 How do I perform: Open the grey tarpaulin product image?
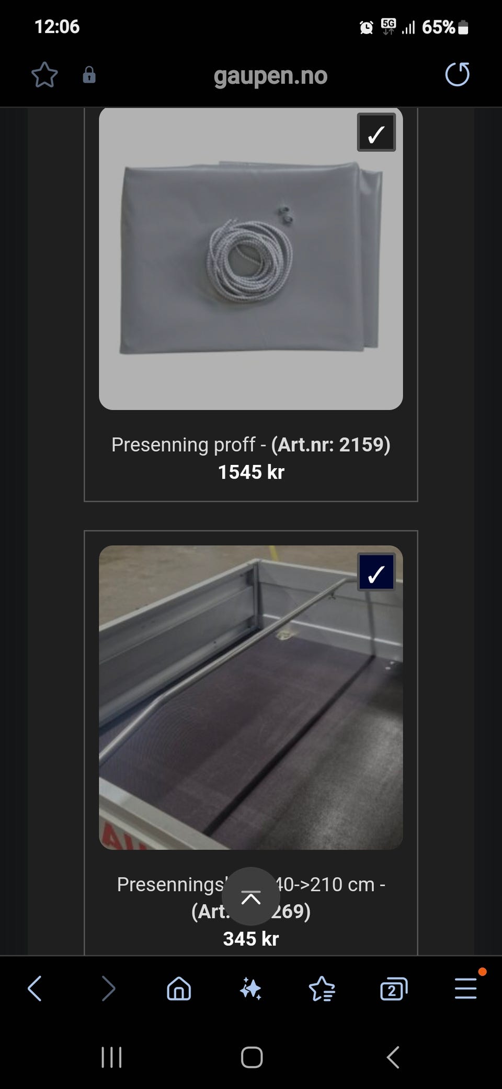coord(251,259)
